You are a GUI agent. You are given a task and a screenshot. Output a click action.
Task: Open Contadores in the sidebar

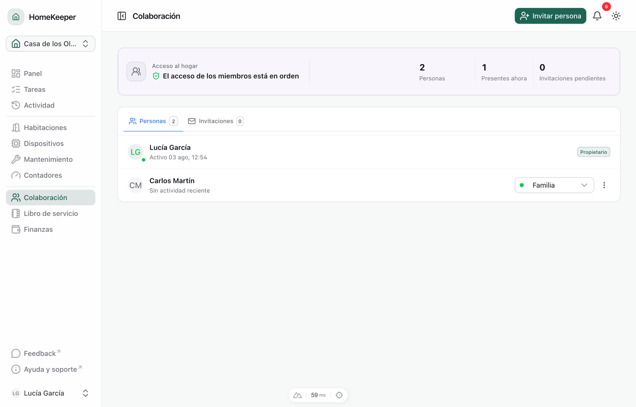[51, 175]
